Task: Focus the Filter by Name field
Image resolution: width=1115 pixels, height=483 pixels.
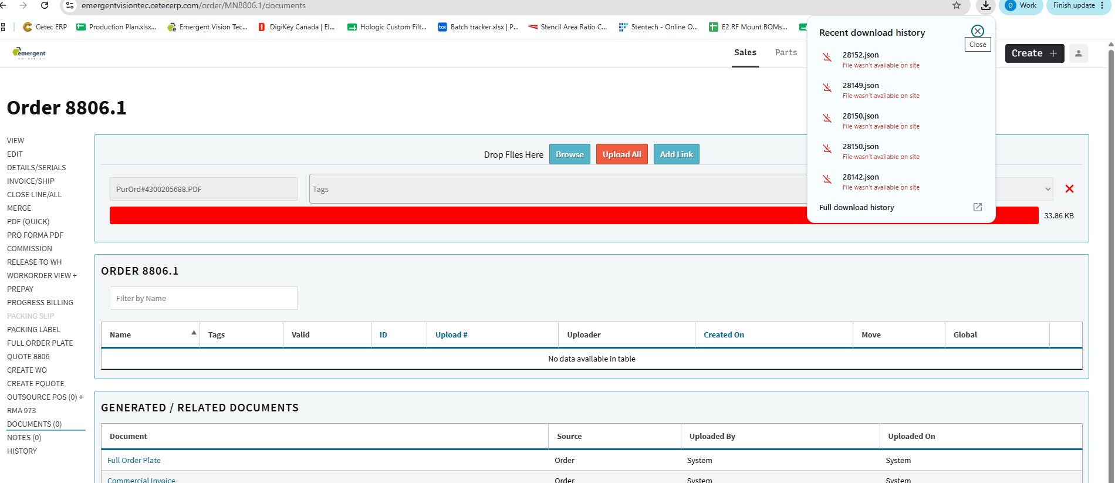Action: point(204,298)
